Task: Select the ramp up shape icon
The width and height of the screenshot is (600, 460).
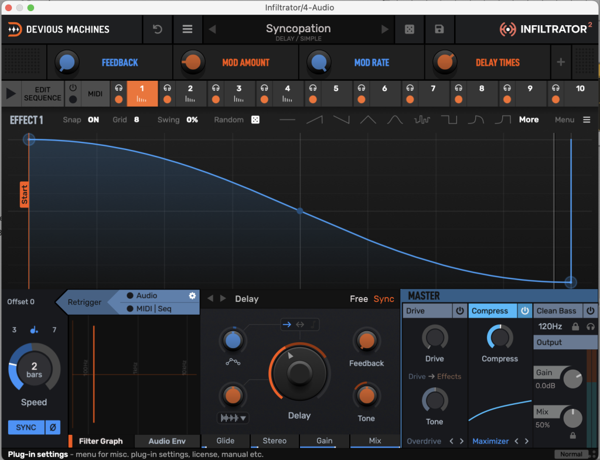Action: click(315, 120)
